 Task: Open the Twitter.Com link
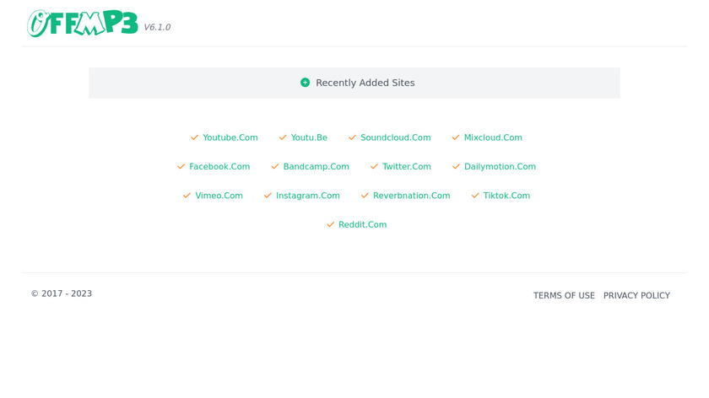(407, 166)
